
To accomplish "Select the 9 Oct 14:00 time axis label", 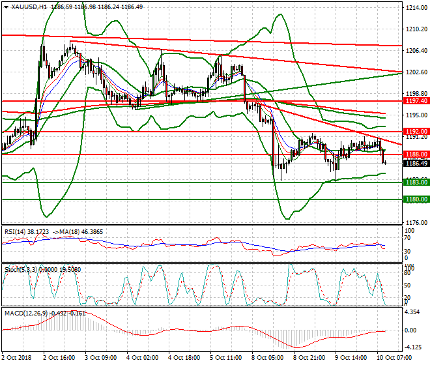I will click(351, 358).
